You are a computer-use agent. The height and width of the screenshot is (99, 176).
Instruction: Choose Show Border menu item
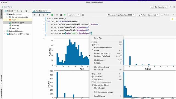pos(106,88)
